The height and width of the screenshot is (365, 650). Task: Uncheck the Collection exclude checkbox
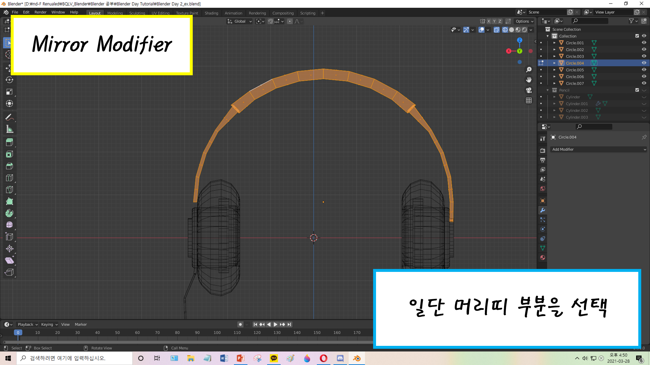click(x=637, y=36)
